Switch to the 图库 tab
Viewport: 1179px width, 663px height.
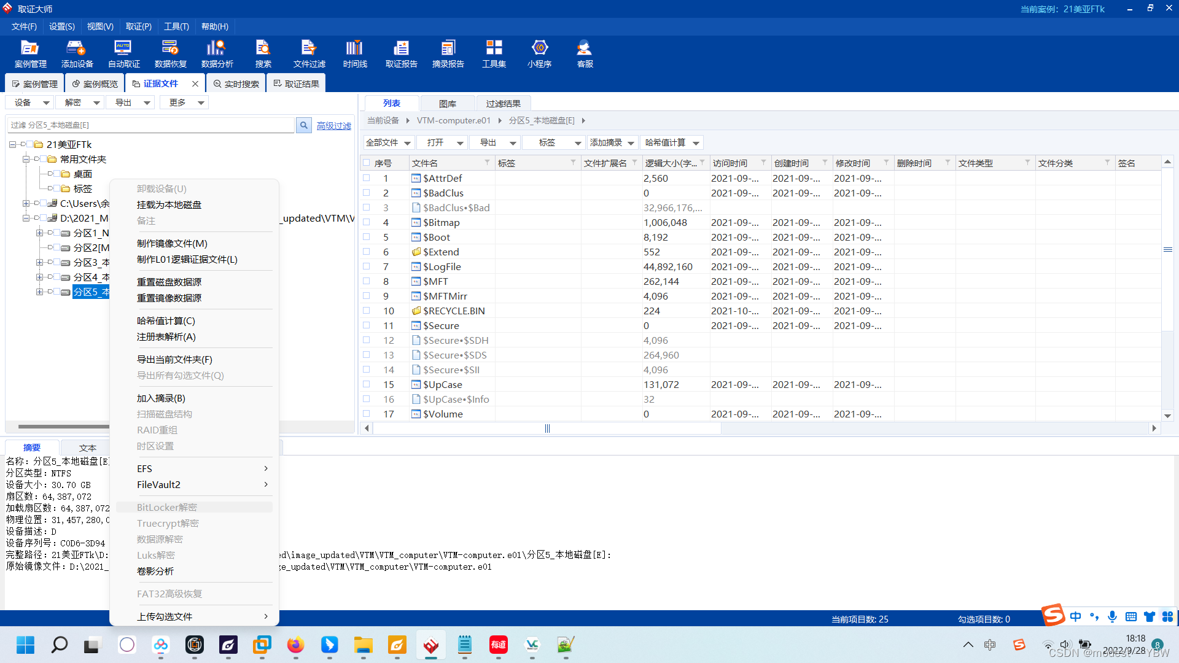point(447,104)
